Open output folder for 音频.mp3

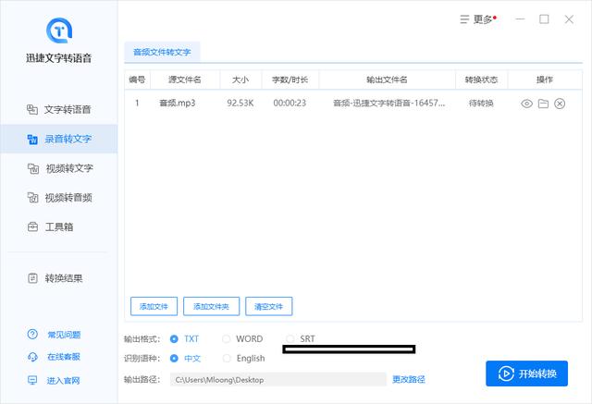click(543, 104)
